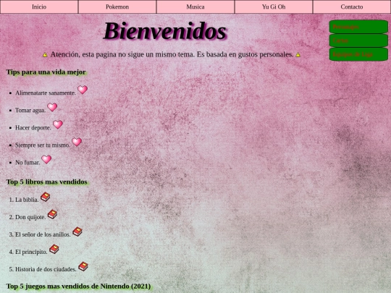Click the book icon after Historia de dos ciudades
The width and height of the screenshot is (391, 293).
(x=83, y=266)
